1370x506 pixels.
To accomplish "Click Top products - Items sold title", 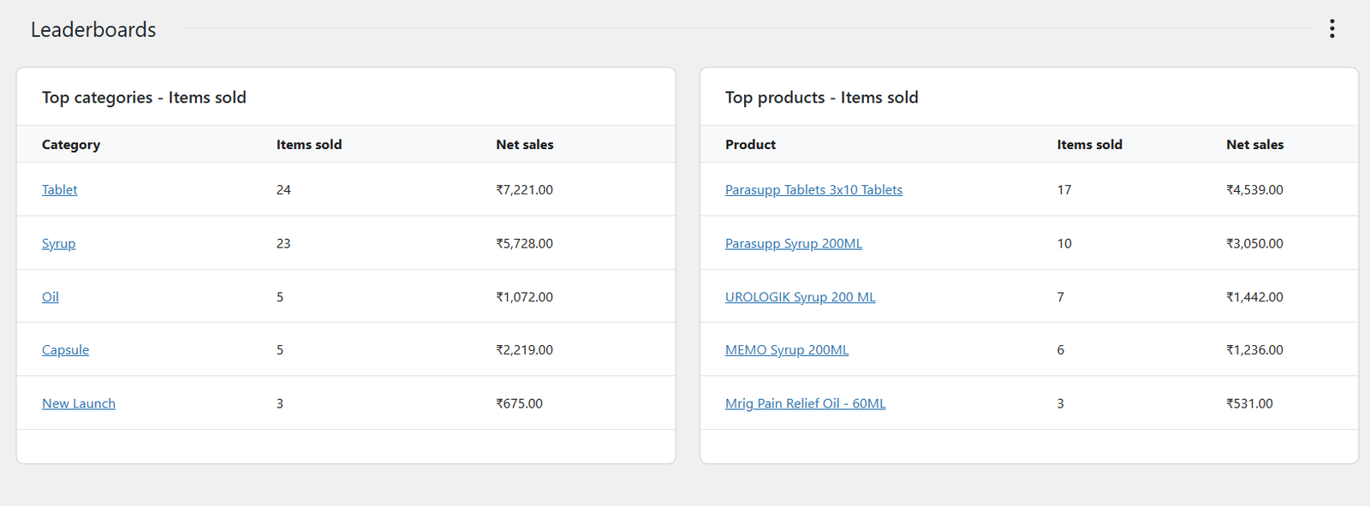I will 821,98.
